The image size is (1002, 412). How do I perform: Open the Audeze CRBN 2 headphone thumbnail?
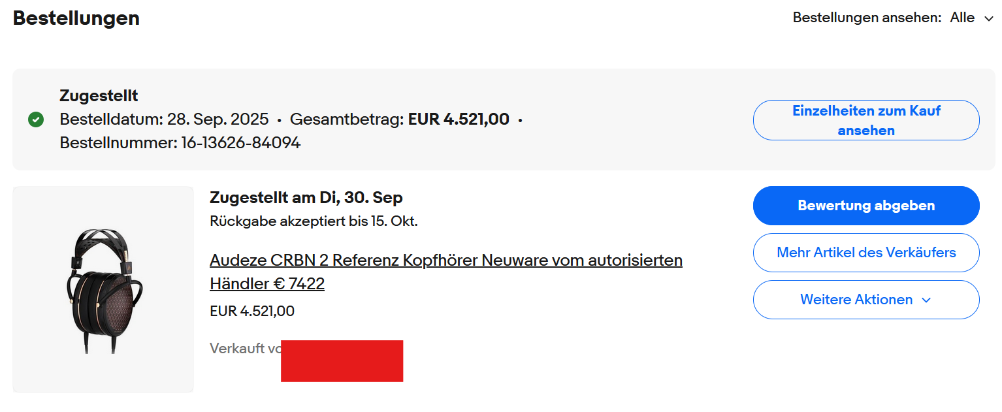103,289
